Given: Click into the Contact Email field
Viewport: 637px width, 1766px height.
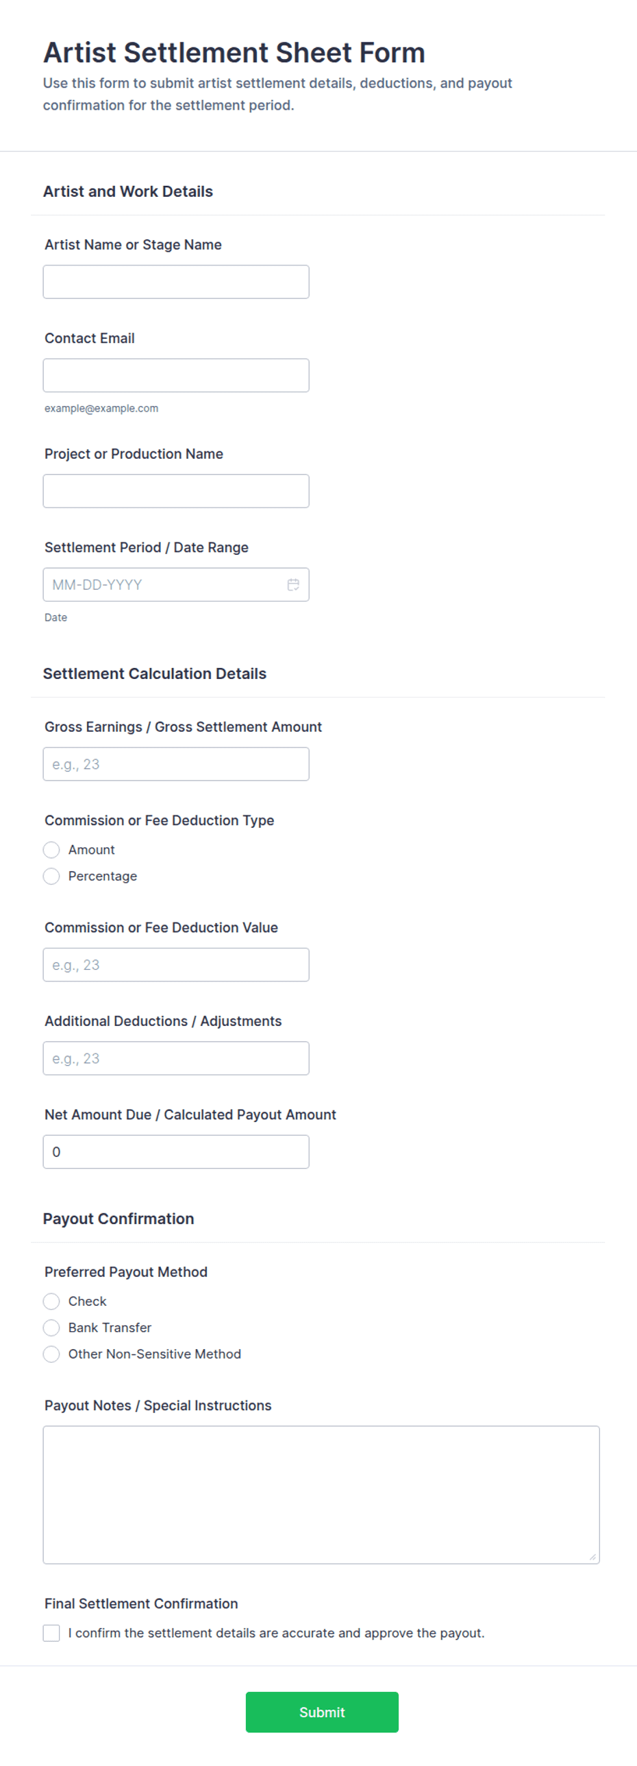Looking at the screenshot, I should pos(176,375).
